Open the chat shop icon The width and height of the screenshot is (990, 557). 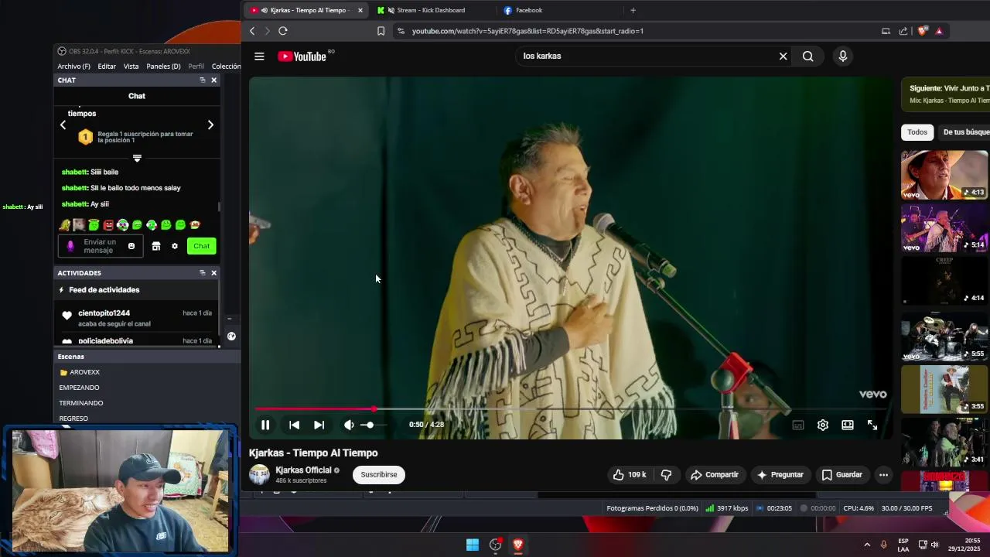[x=156, y=246]
